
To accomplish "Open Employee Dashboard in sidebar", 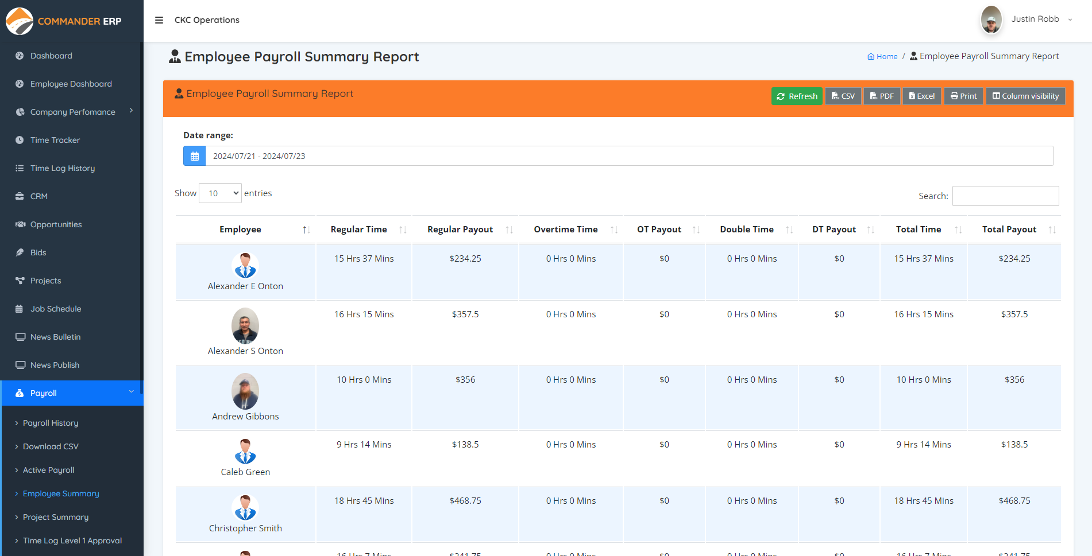I will pyautogui.click(x=71, y=84).
